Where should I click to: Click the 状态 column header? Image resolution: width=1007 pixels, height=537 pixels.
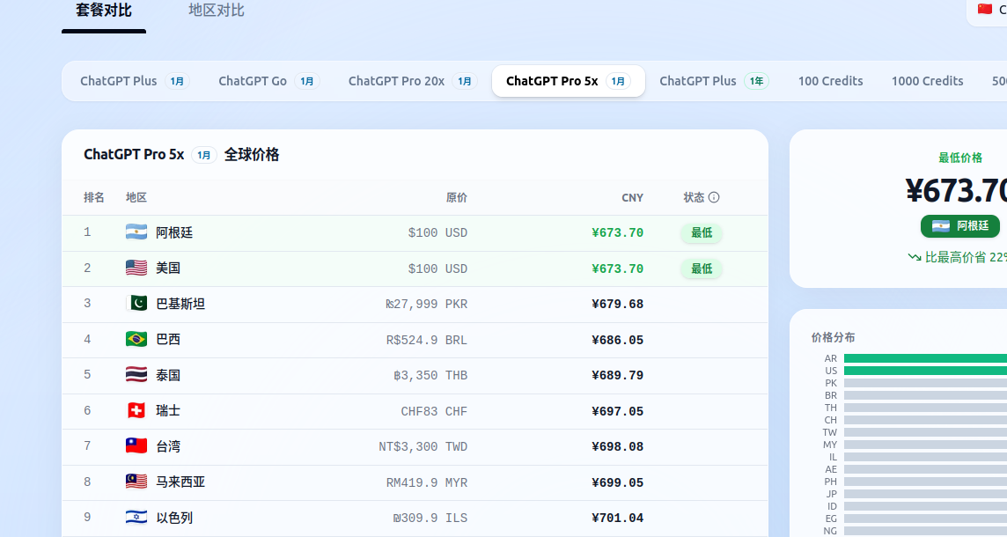pos(694,197)
